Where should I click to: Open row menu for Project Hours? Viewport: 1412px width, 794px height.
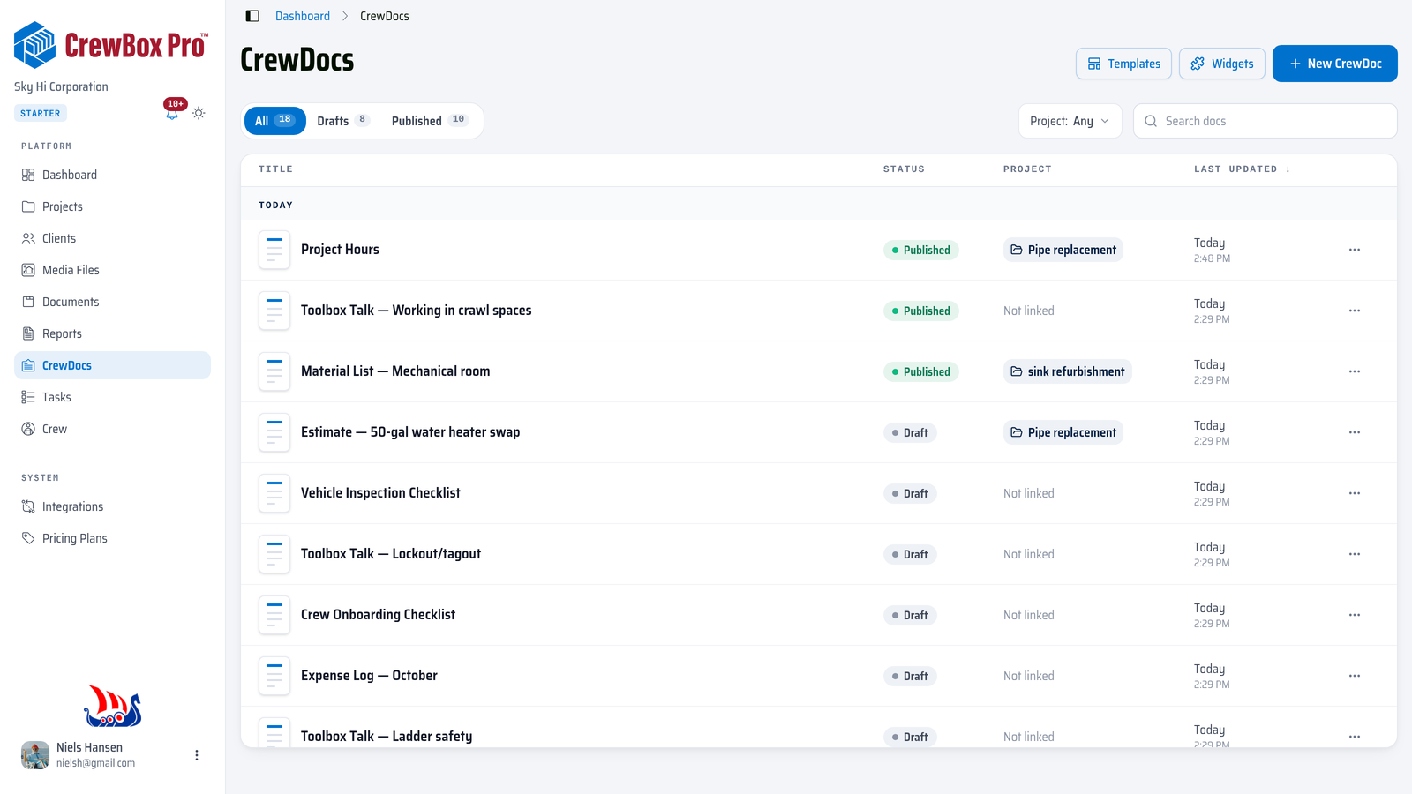[1355, 250]
